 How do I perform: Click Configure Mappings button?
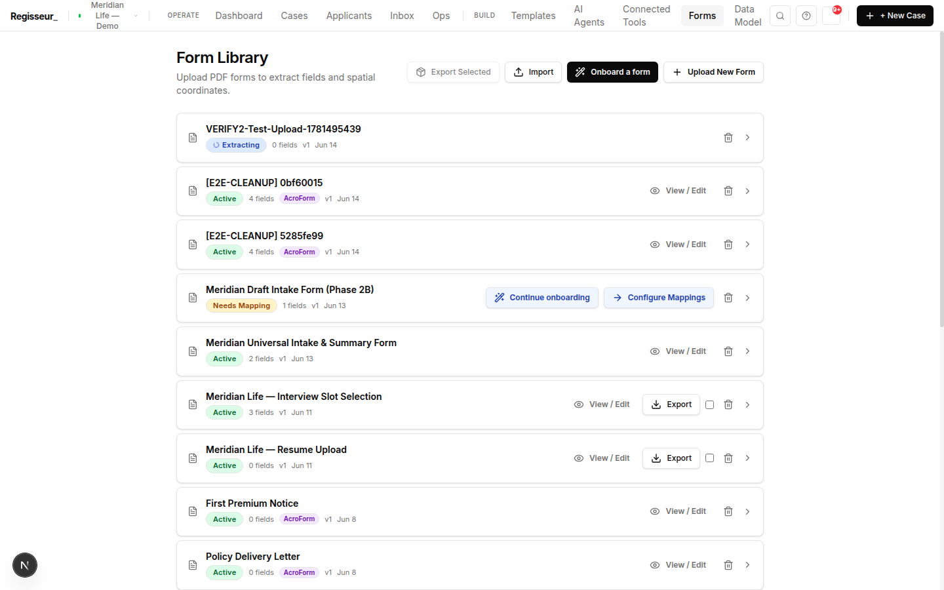[x=659, y=298]
